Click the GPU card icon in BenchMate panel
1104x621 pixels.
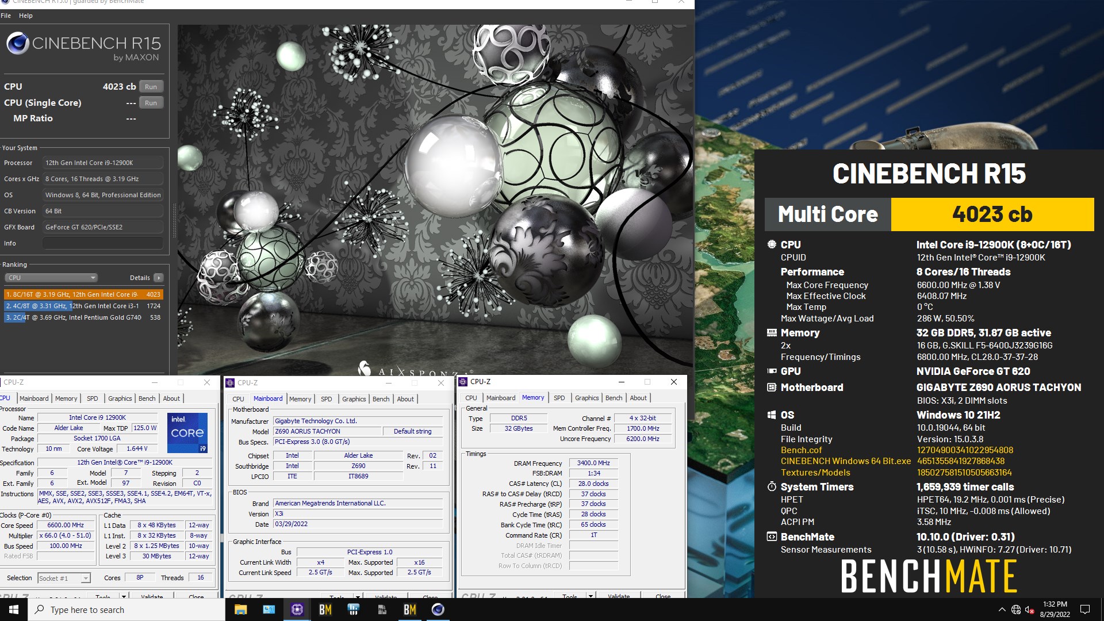772,371
